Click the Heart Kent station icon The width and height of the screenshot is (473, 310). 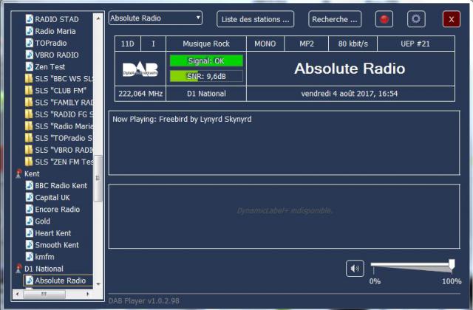pos(30,233)
